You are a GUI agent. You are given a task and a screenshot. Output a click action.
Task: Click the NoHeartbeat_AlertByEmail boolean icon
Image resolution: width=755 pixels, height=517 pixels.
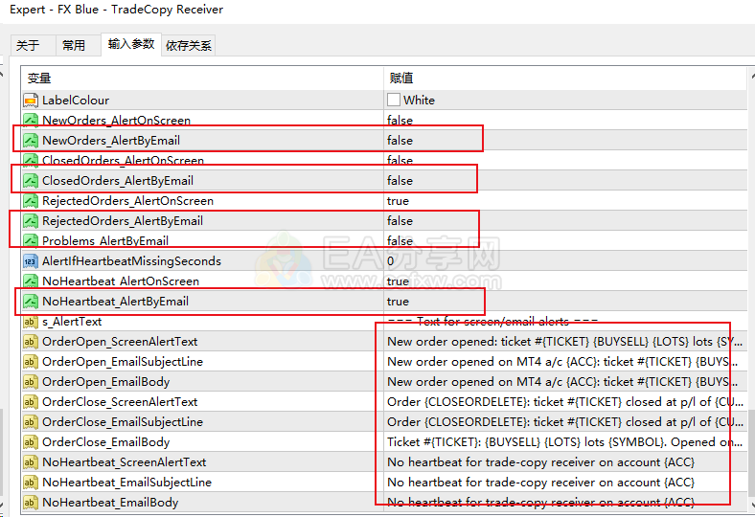pyautogui.click(x=31, y=302)
